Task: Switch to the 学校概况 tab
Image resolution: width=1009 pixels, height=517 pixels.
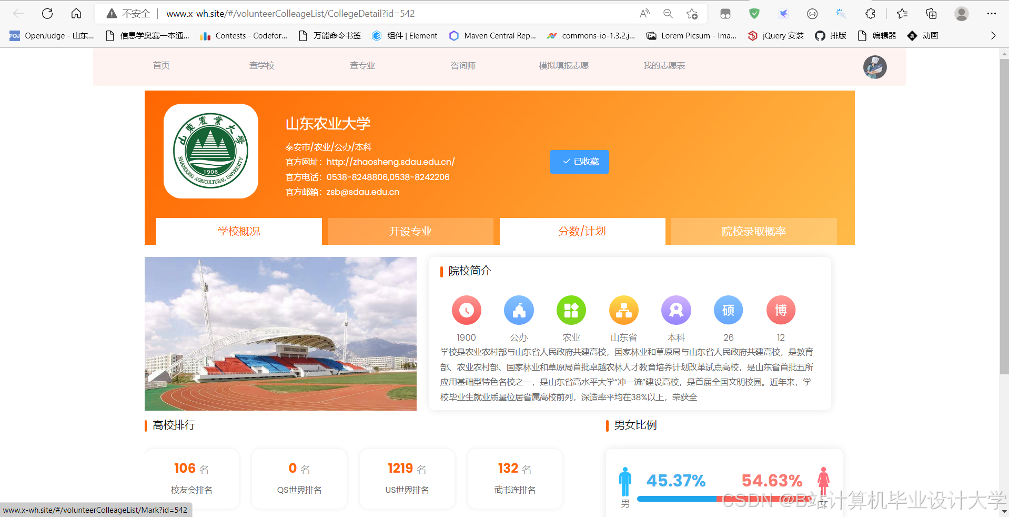Action: 239,231
